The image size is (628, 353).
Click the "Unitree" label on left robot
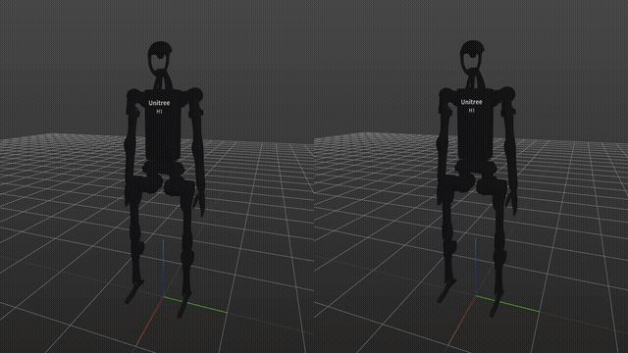[159, 103]
